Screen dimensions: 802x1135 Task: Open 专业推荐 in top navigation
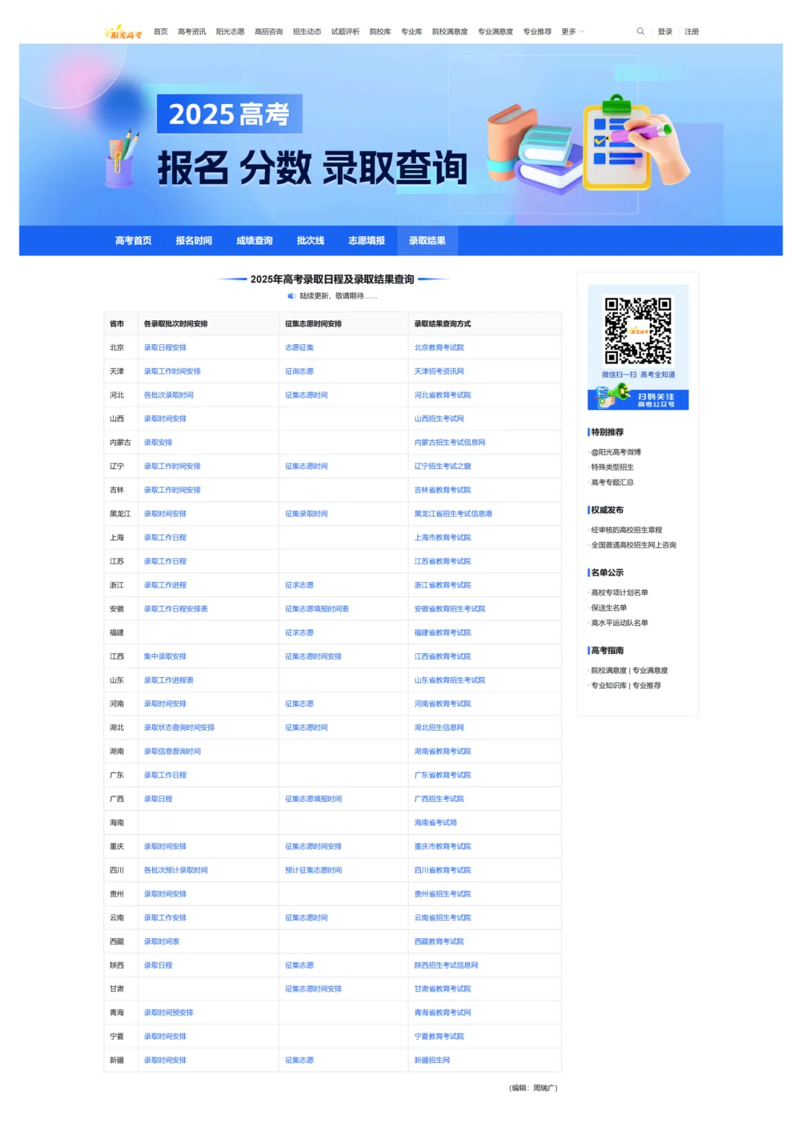[x=537, y=32]
